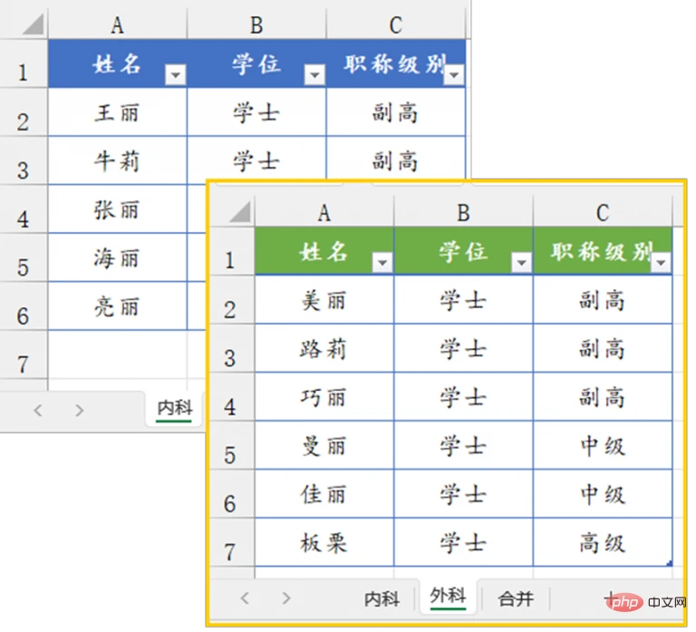Viewport: 696px width, 632px height.
Task: Open the 学位 filter dropdown in green table
Action: [x=522, y=262]
